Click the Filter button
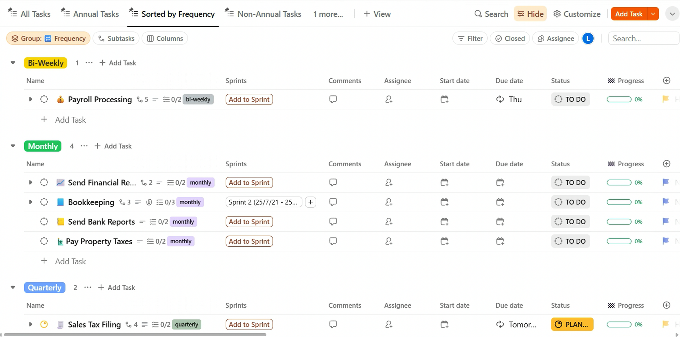This screenshot has width=680, height=337. tap(470, 39)
